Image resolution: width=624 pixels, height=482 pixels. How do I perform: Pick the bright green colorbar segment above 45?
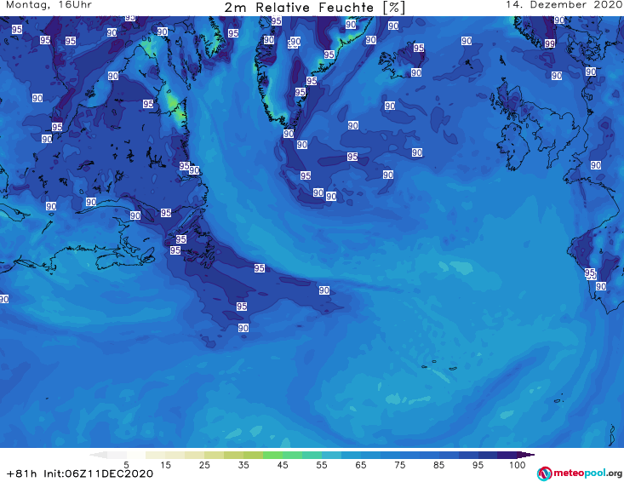click(x=272, y=455)
